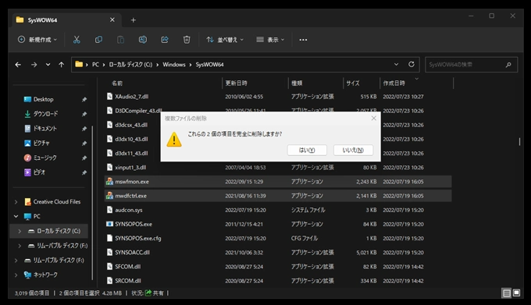Select SYNSOACC.dll file name
The image size is (531, 305).
coord(132,252)
